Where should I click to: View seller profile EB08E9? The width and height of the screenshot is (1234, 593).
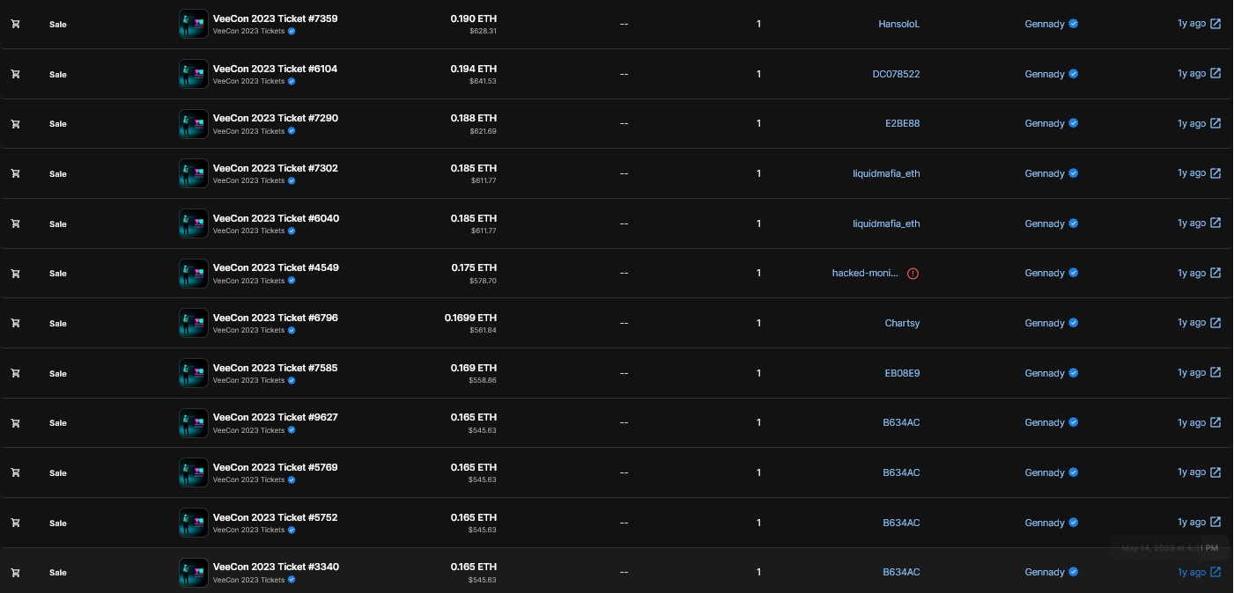tap(902, 373)
